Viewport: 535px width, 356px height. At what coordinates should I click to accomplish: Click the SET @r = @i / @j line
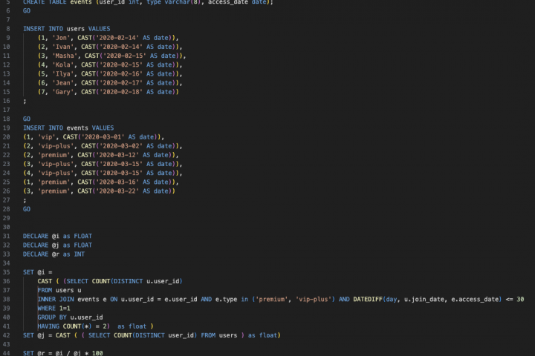point(62,353)
